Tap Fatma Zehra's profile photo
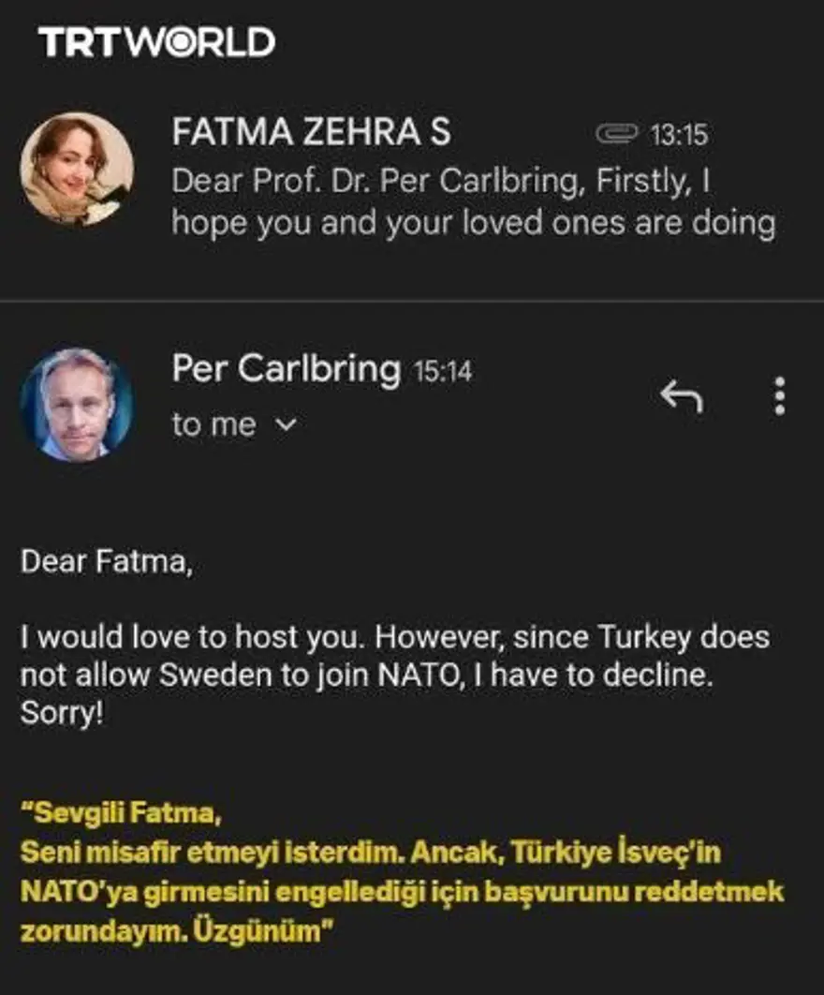 coord(77,170)
